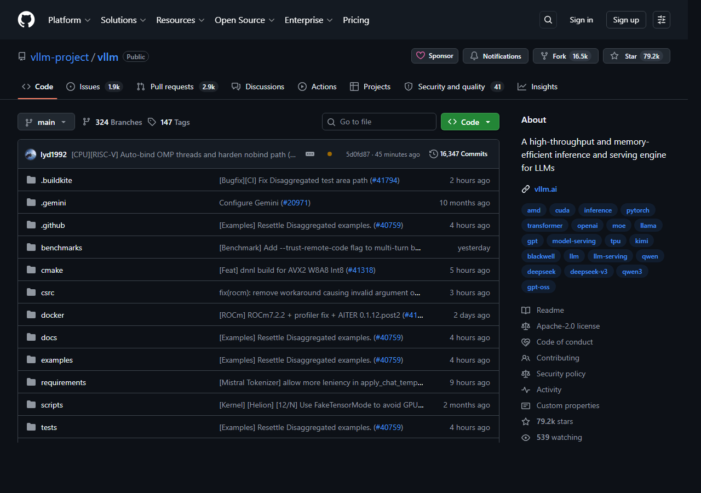Open commit hash 5d0fd87
The height and width of the screenshot is (493, 701).
pyautogui.click(x=358, y=154)
